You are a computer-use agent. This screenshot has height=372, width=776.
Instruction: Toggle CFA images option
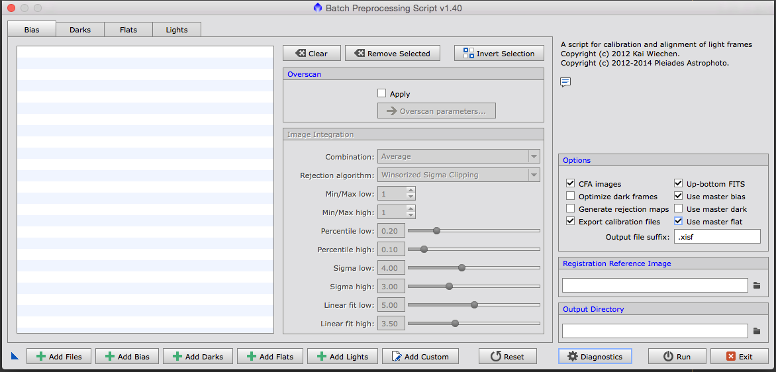[x=571, y=183]
